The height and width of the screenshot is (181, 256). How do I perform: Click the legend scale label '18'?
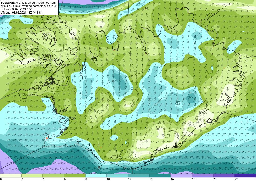194,179
